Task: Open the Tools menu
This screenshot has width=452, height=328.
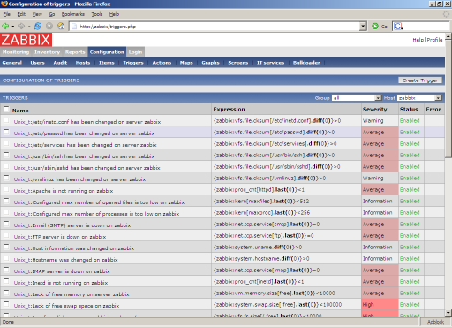Action: click(x=97, y=14)
